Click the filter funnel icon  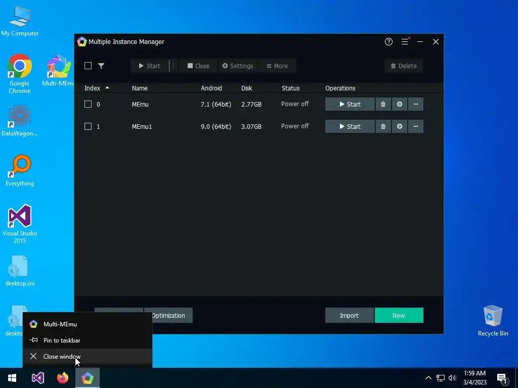pyautogui.click(x=101, y=66)
